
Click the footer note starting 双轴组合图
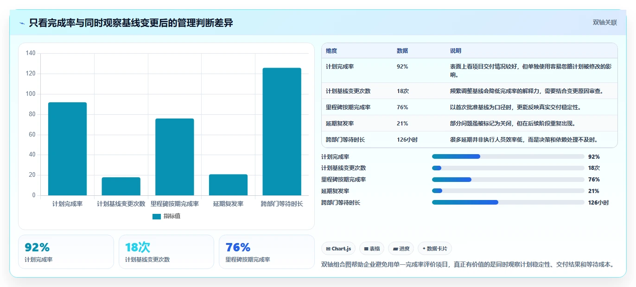468,265
